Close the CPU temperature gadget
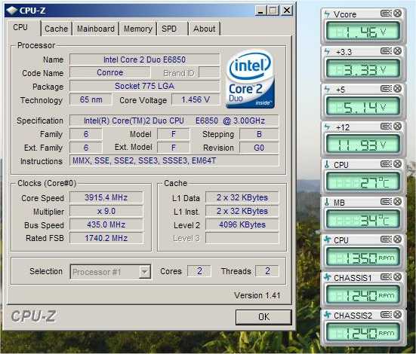This screenshot has height=354, width=416. (x=397, y=164)
